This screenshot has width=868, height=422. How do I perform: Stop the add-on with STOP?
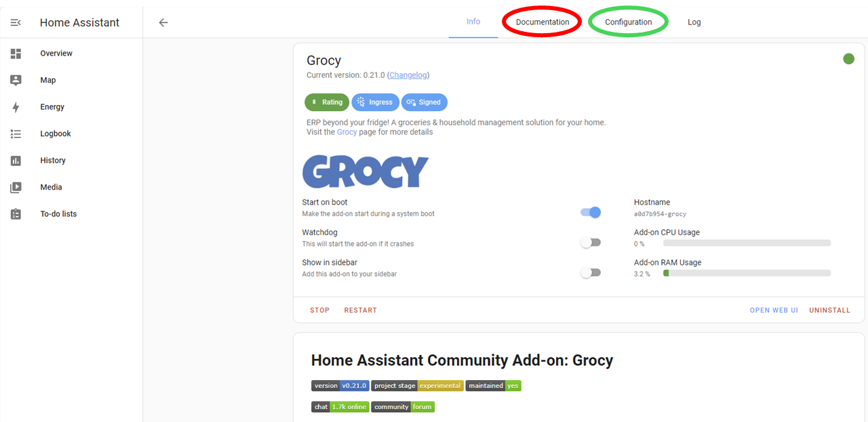pos(320,310)
